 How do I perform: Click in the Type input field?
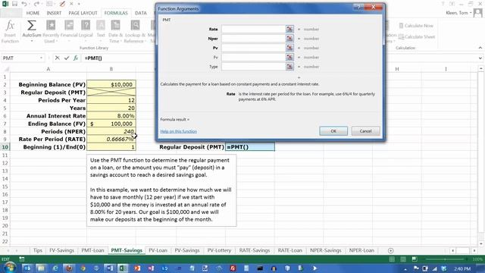click(253, 67)
